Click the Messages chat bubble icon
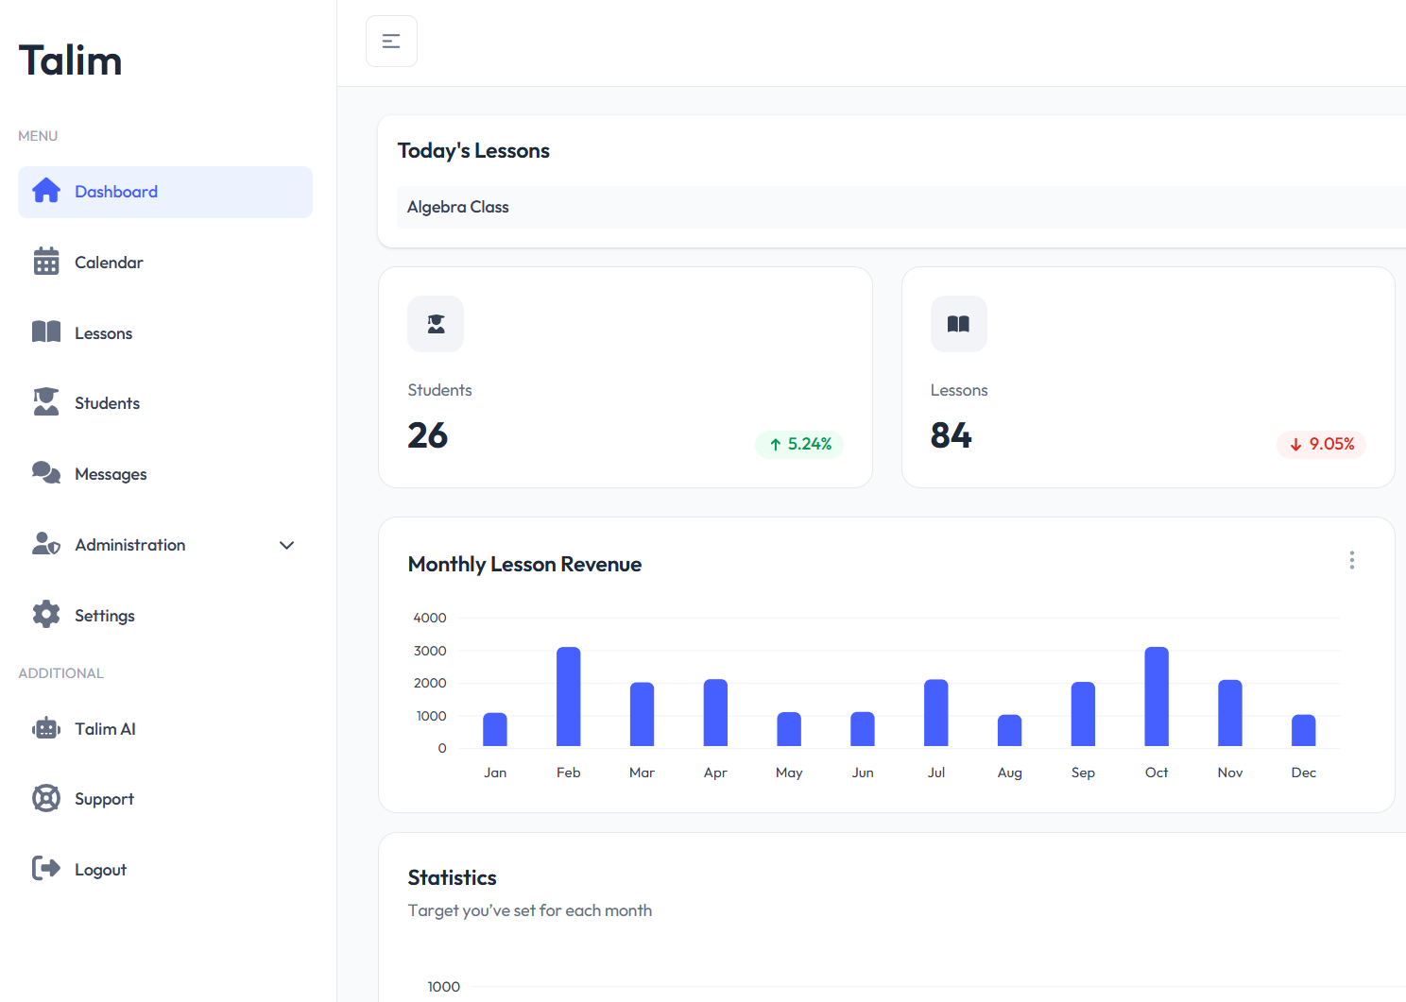This screenshot has height=1002, width=1406. point(45,473)
